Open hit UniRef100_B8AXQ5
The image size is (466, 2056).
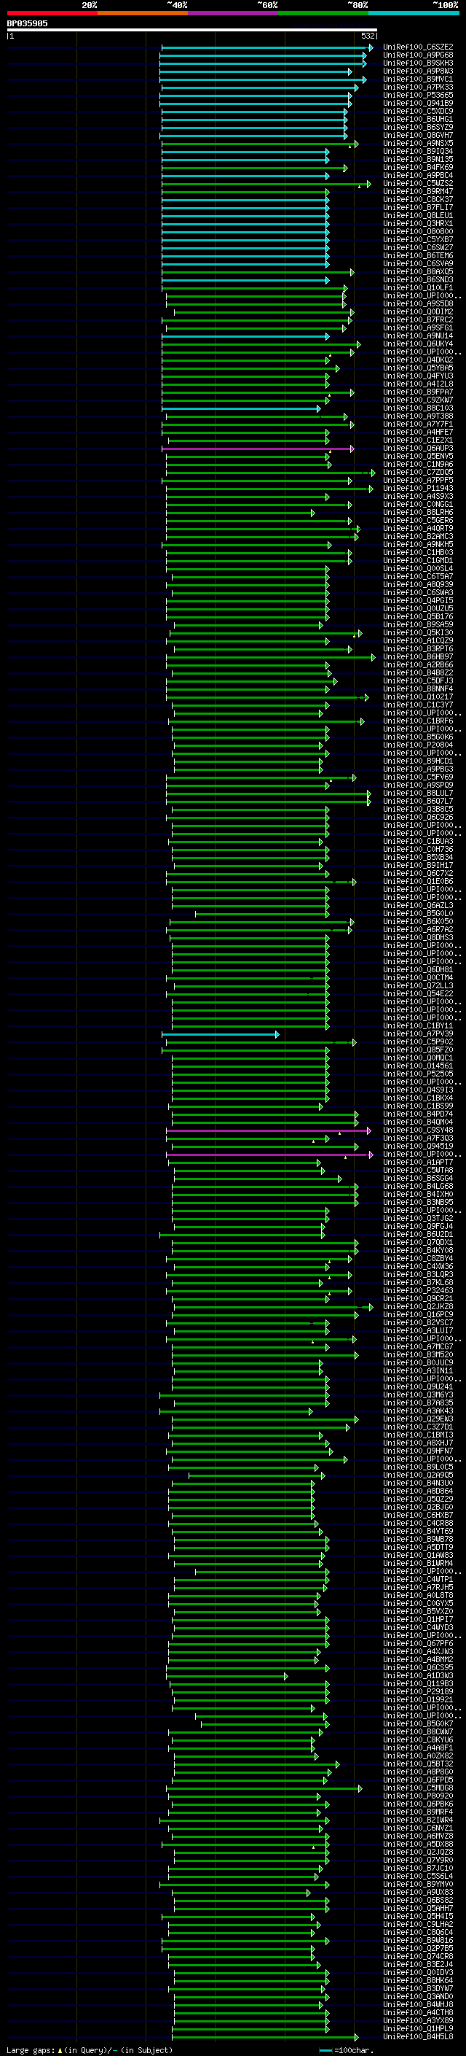click(418, 271)
